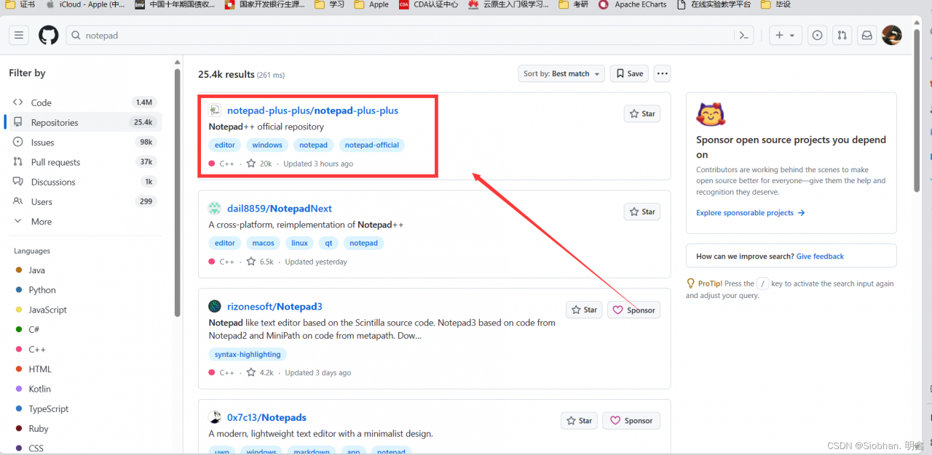
Task: Filter results by Users
Action: click(84, 201)
